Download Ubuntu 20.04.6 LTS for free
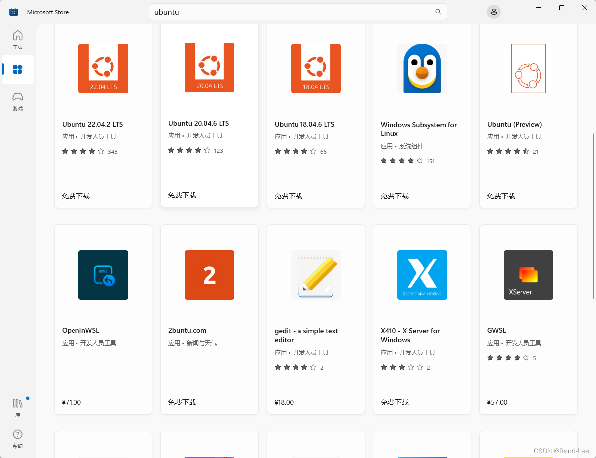The width and height of the screenshot is (596, 458). coord(182,195)
